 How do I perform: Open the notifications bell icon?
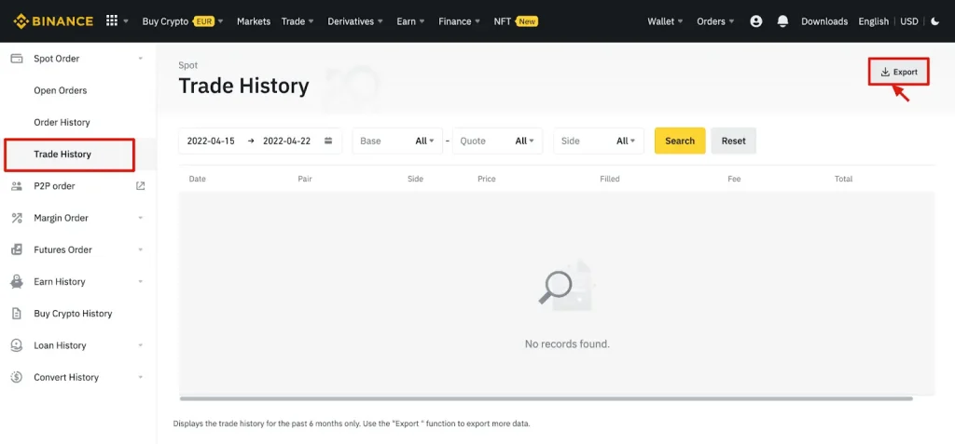[x=782, y=21]
